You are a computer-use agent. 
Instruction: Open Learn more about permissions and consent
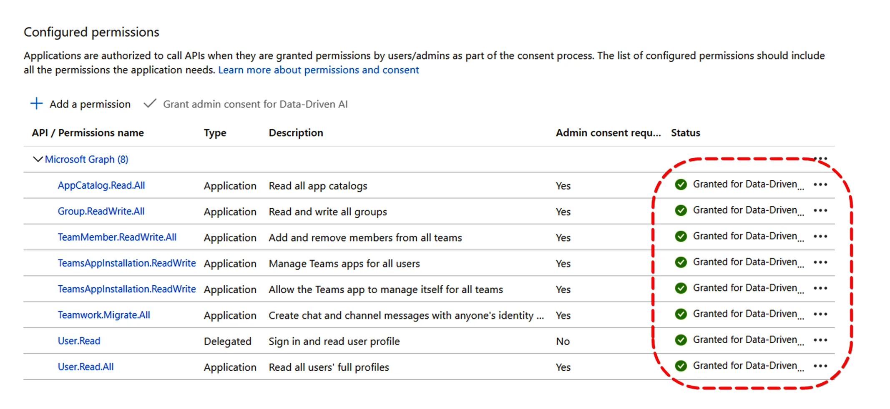pos(318,70)
